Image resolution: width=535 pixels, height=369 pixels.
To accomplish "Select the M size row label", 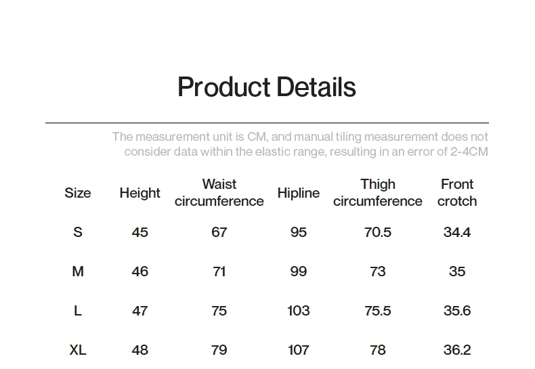I will 78,272.
